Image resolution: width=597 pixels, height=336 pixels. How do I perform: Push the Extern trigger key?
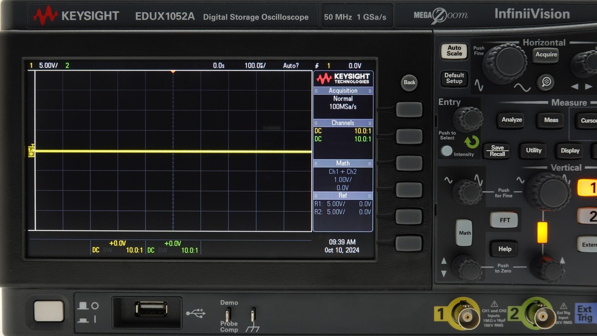pos(588,244)
